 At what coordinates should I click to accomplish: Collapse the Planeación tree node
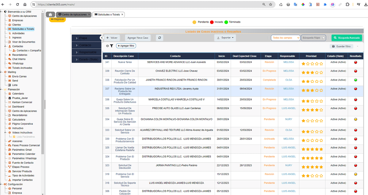2,89
